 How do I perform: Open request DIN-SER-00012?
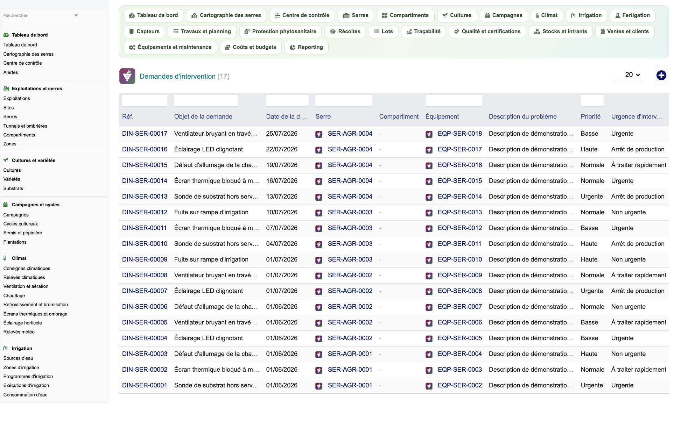(x=145, y=212)
